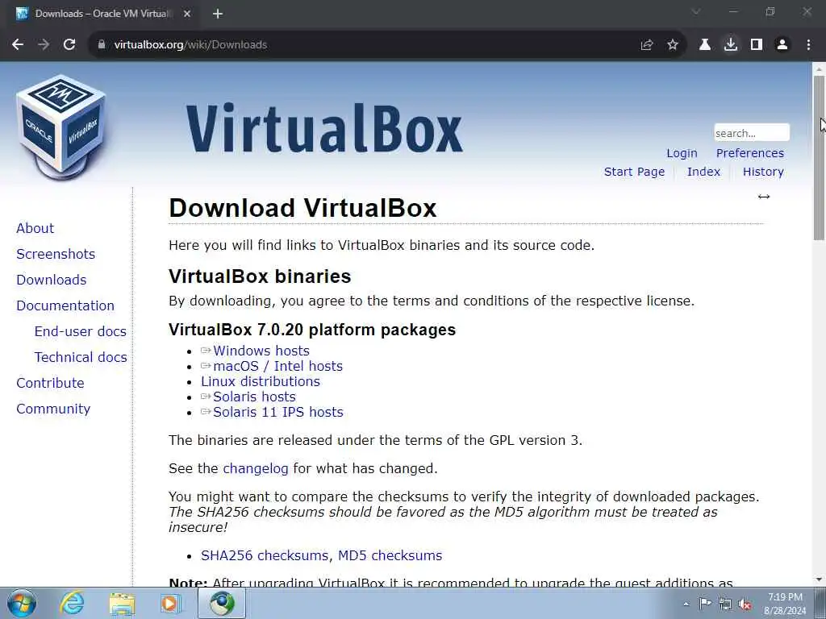Open Technical docs sidebar link
The image size is (826, 619).
point(81,357)
